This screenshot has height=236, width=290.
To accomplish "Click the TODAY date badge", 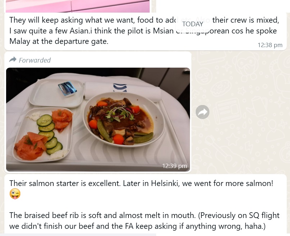I will click(193, 24).
